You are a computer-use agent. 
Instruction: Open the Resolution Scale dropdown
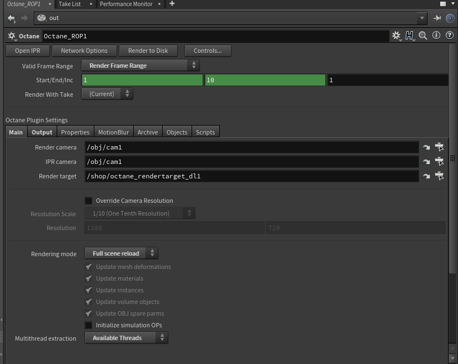click(x=140, y=213)
